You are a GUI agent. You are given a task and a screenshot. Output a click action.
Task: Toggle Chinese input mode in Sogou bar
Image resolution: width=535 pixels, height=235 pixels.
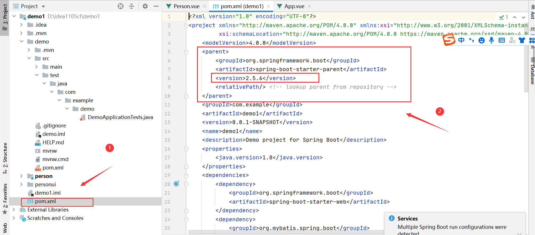(461, 40)
